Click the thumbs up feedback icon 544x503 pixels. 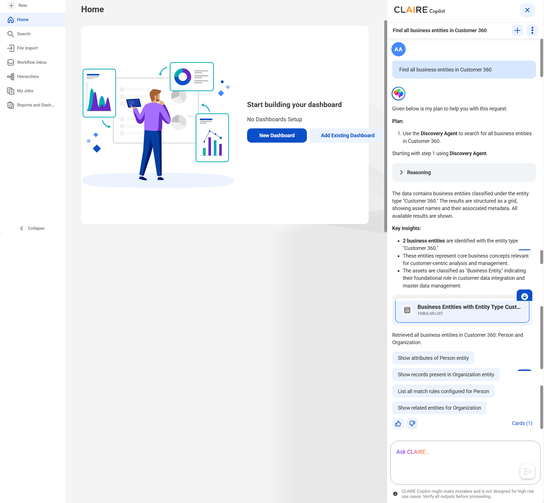398,424
